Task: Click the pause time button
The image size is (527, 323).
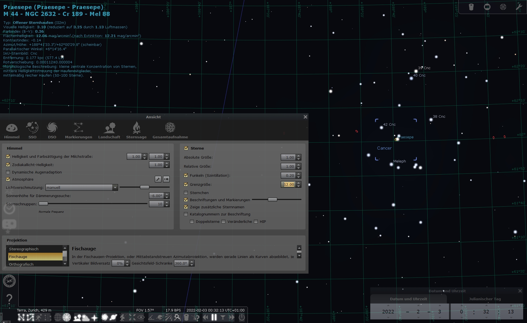Action: pos(214,318)
